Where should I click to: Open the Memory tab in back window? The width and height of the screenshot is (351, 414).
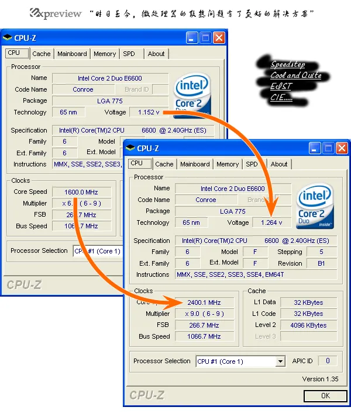click(x=105, y=54)
